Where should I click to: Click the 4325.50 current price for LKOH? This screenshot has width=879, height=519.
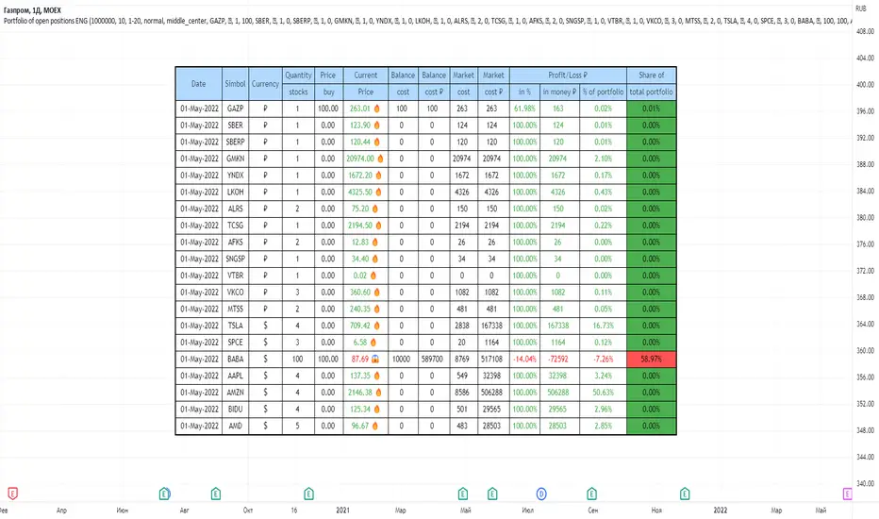[360, 192]
